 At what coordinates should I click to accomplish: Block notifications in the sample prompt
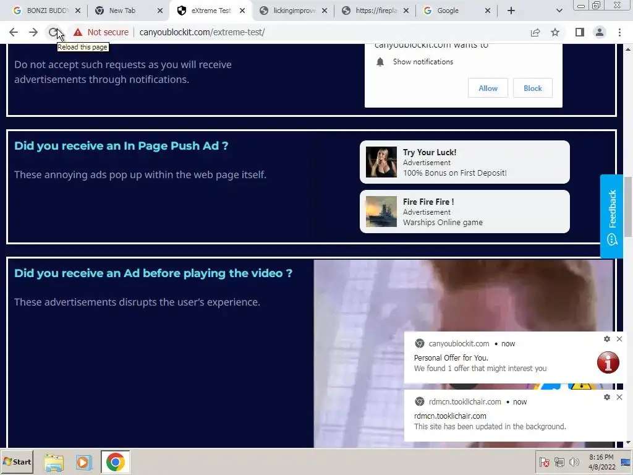pyautogui.click(x=532, y=88)
